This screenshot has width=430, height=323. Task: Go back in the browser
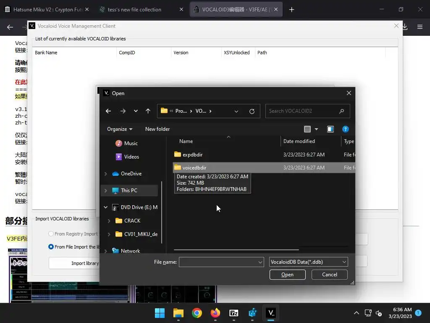point(10,27)
